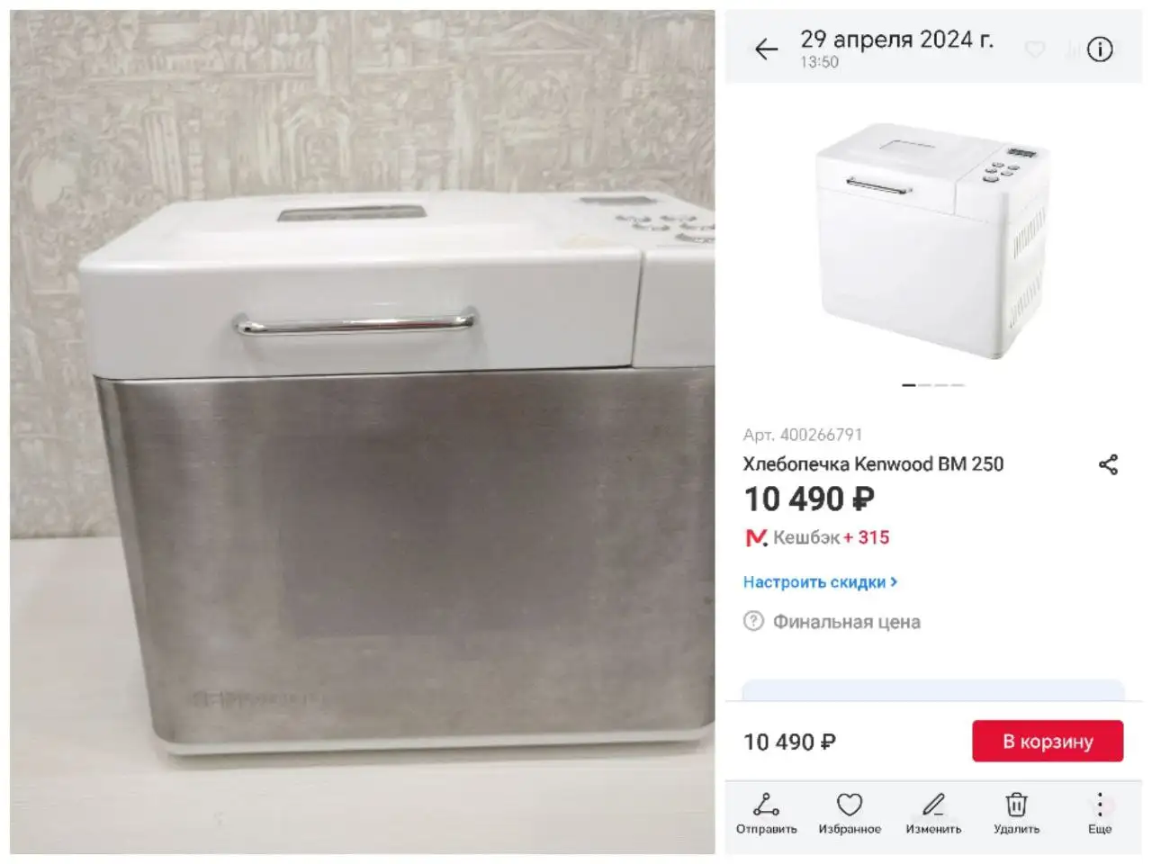Send the image with the Отправить icon
The width and height of the screenshot is (1152, 864).
766,813
